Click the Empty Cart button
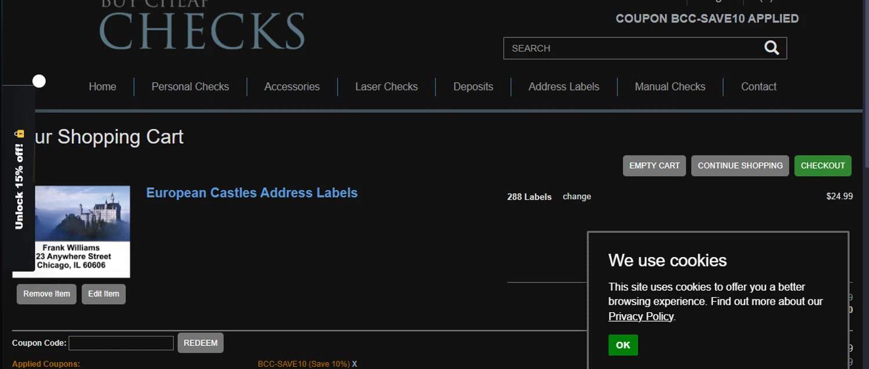The height and width of the screenshot is (369, 869). point(655,166)
